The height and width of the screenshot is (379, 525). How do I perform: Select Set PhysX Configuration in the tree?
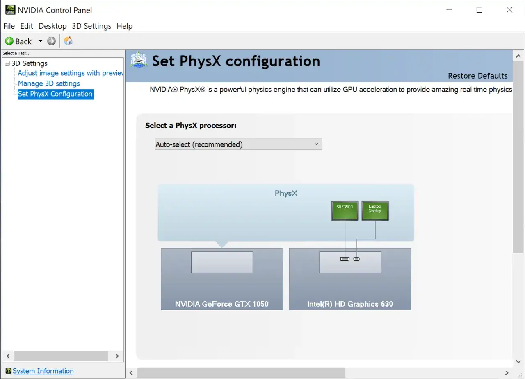tap(55, 94)
